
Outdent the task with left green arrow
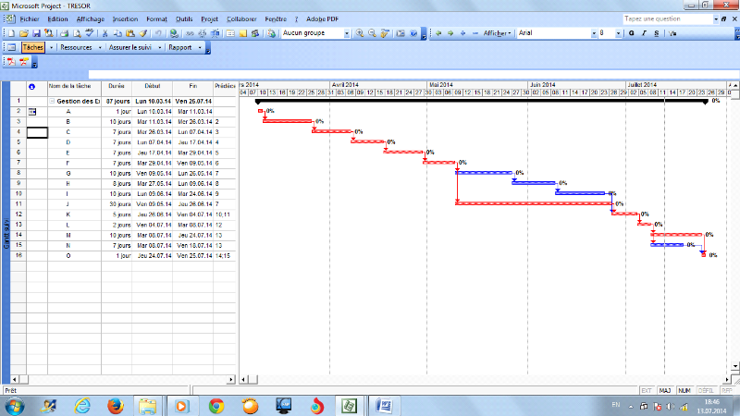tap(438, 33)
